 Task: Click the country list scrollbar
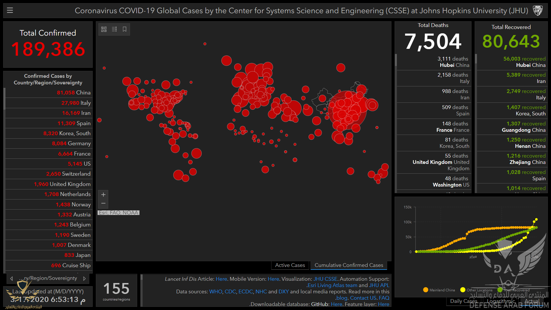[4, 99]
